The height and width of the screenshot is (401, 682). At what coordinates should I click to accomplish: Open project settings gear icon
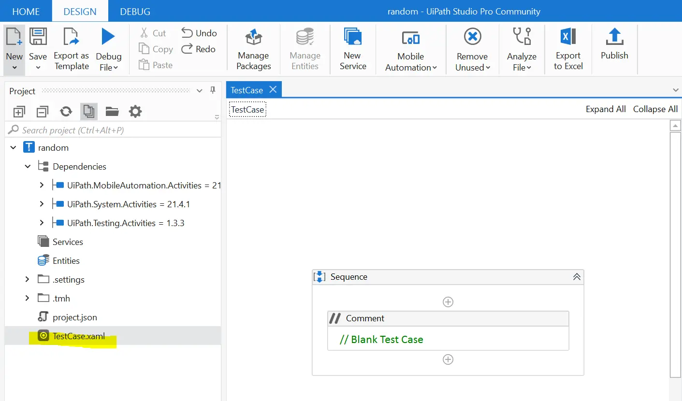pos(135,112)
